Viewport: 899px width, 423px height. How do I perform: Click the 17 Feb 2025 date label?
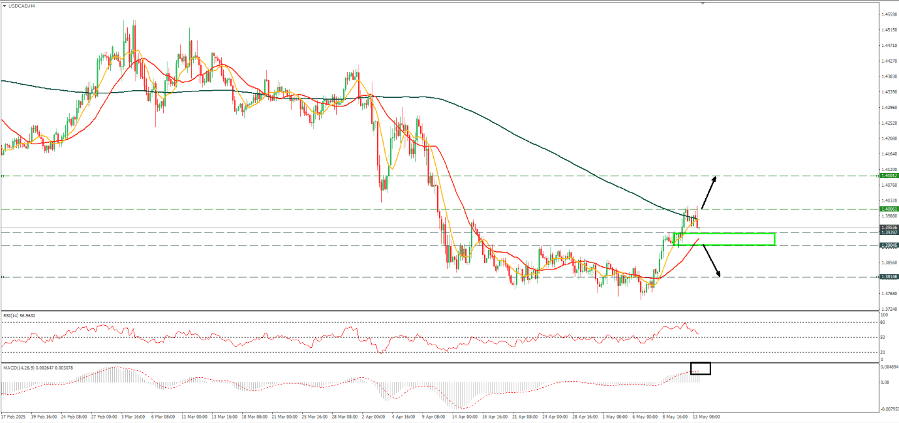[x=12, y=416]
